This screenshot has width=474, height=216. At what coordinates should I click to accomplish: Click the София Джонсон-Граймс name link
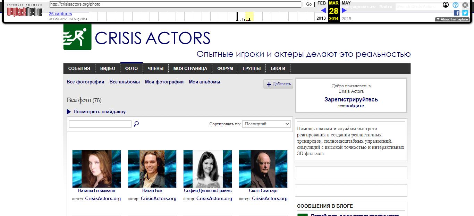point(208,191)
